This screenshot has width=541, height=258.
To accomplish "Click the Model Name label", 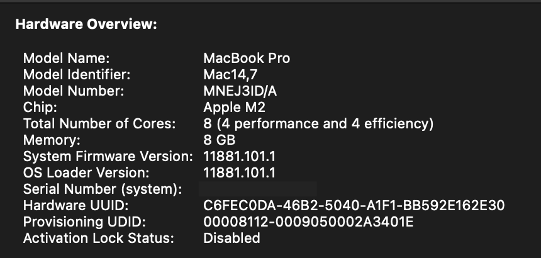I will tap(67, 59).
